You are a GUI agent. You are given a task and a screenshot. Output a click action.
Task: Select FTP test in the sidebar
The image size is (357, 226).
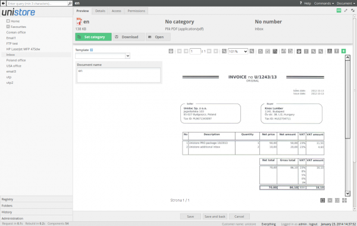12,43
